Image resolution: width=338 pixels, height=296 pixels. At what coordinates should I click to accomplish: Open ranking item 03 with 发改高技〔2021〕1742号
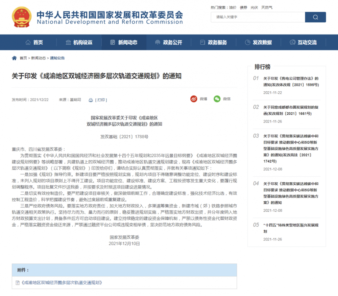[x=291, y=149]
